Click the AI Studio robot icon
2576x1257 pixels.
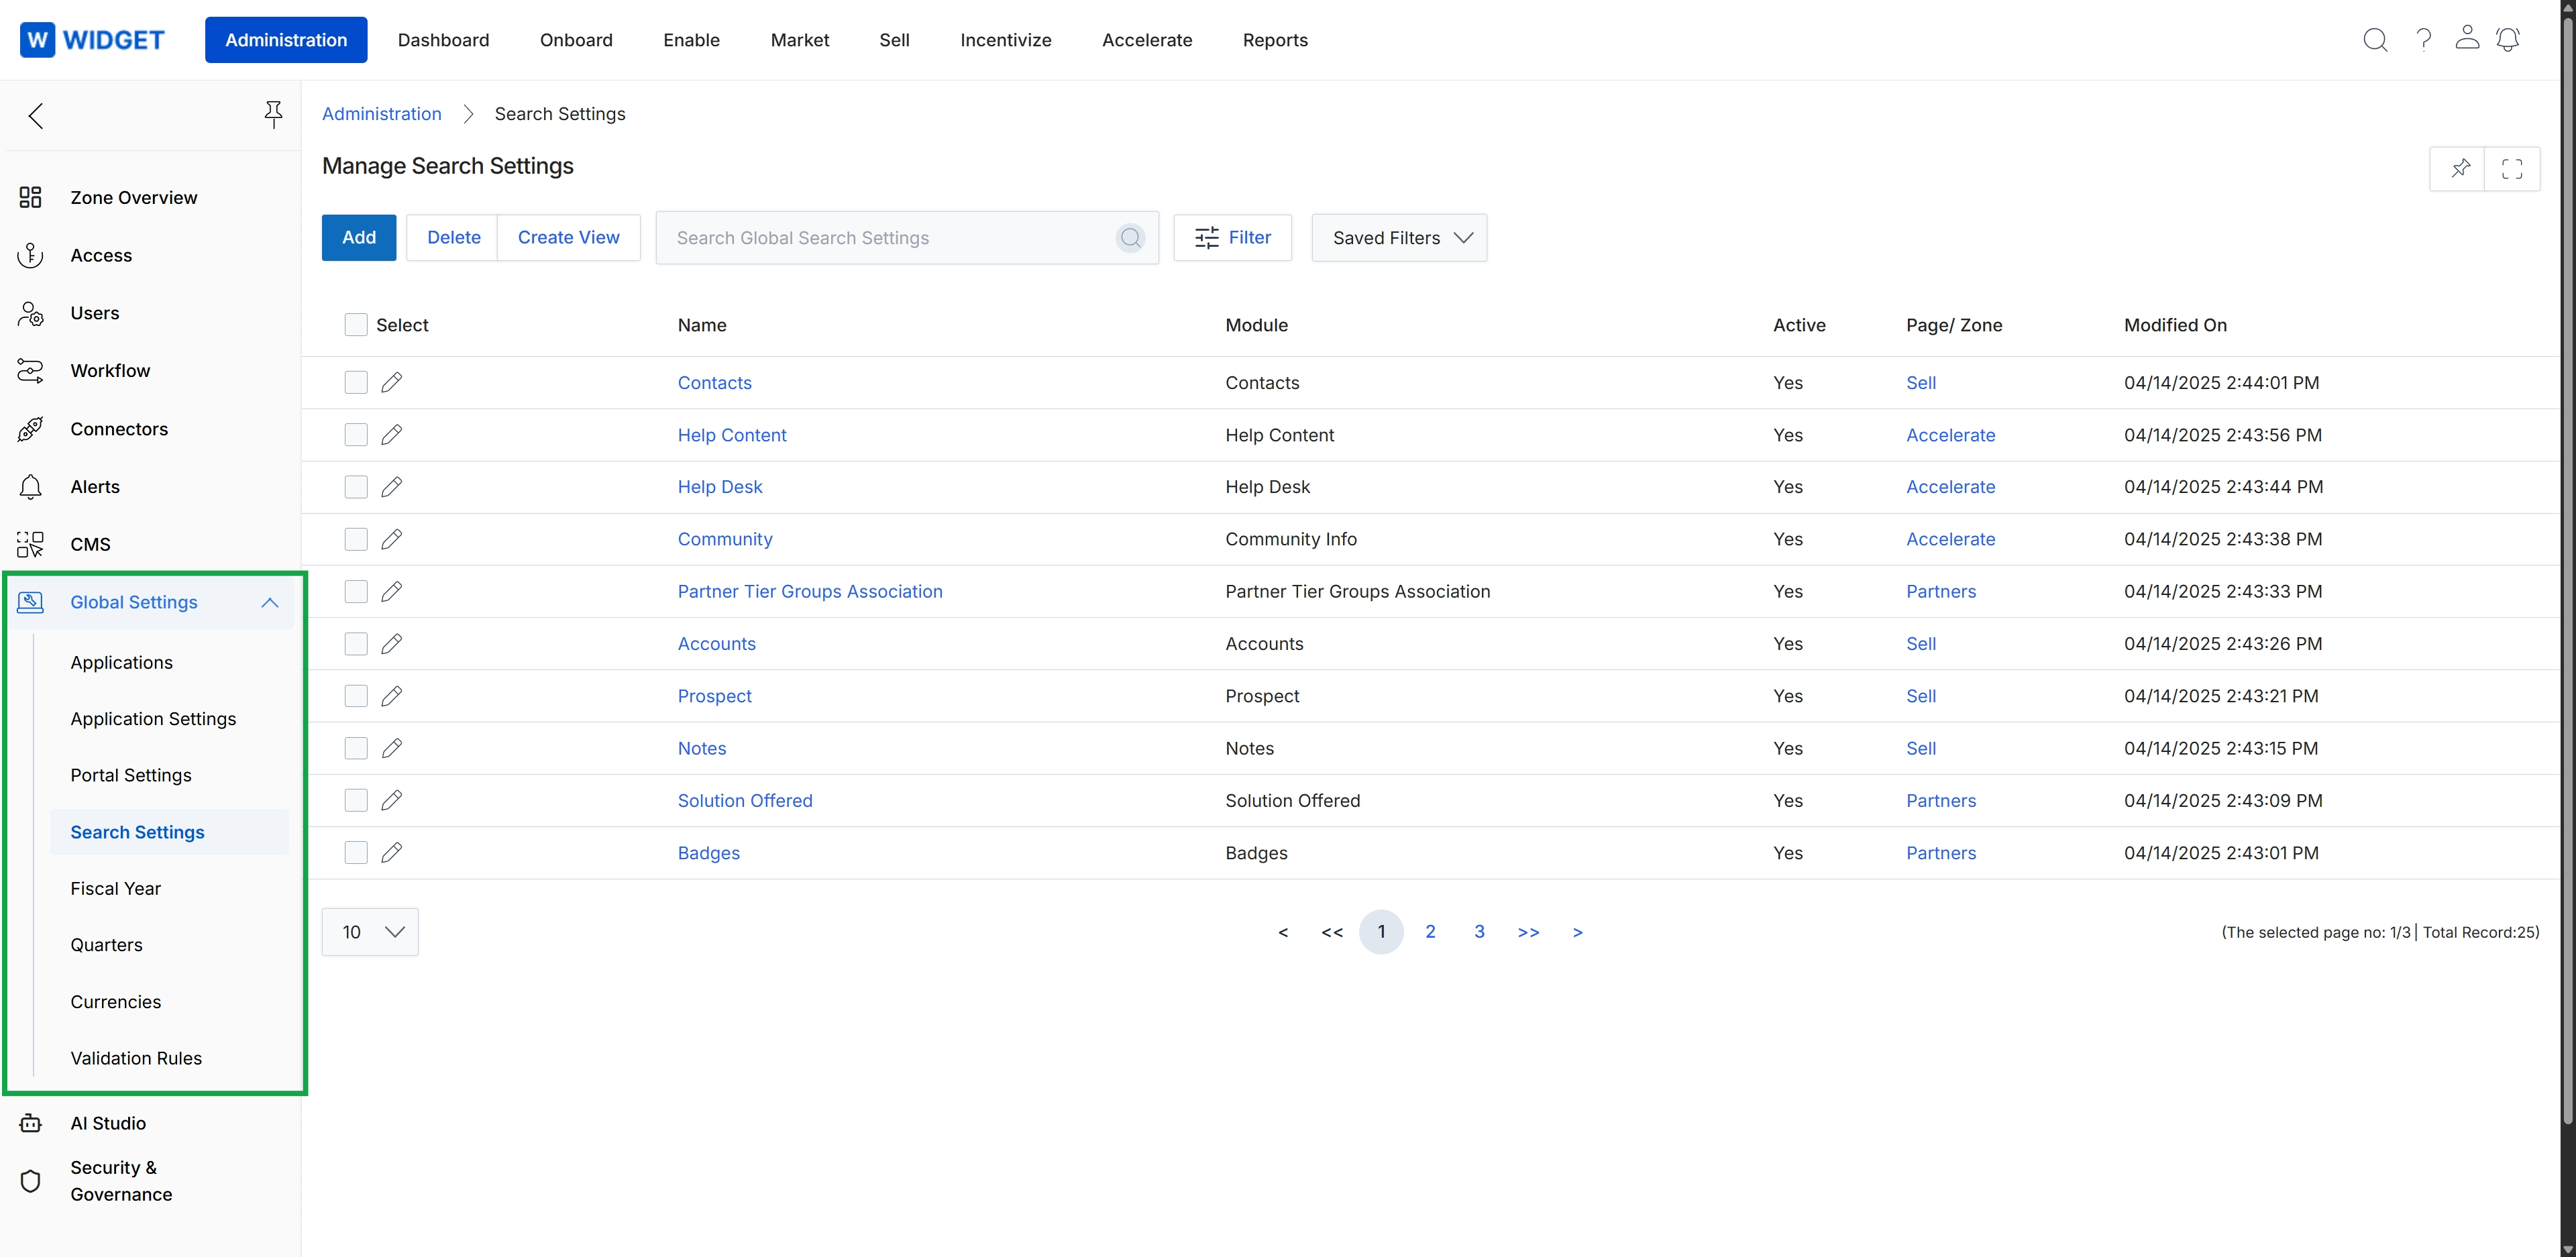click(x=30, y=1123)
